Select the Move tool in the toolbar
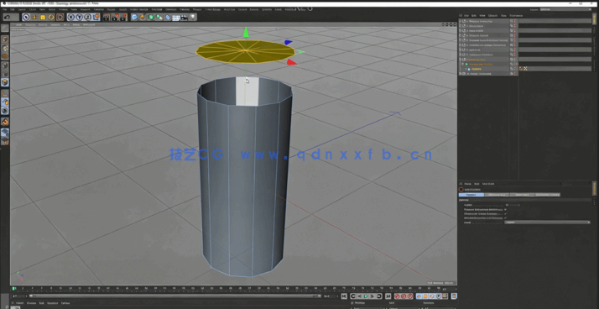 34,17
